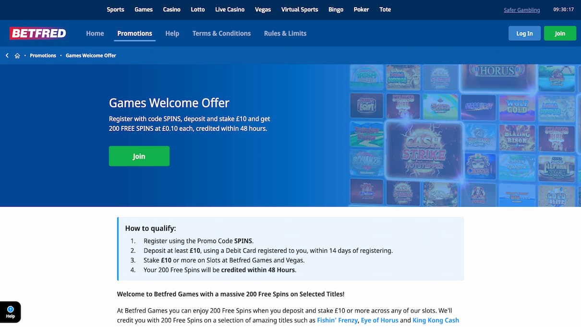The width and height of the screenshot is (581, 327).
Task: Click the Log In button
Action: [524, 34]
